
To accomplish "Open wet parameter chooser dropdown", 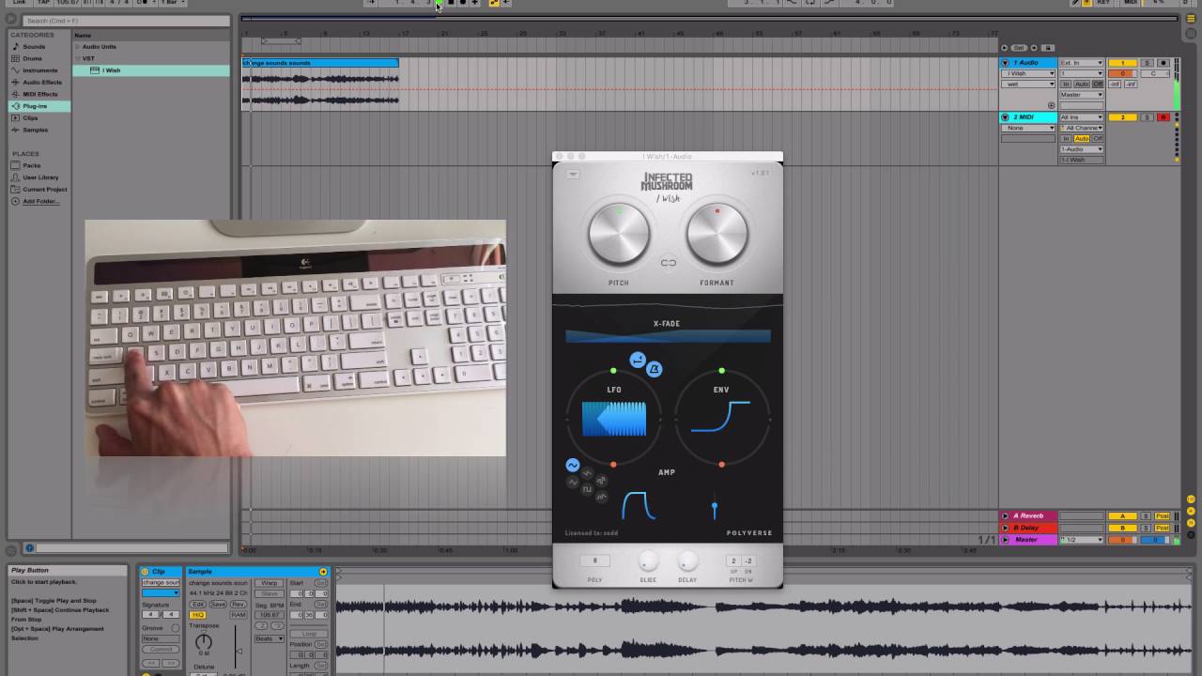I will (x=1028, y=84).
